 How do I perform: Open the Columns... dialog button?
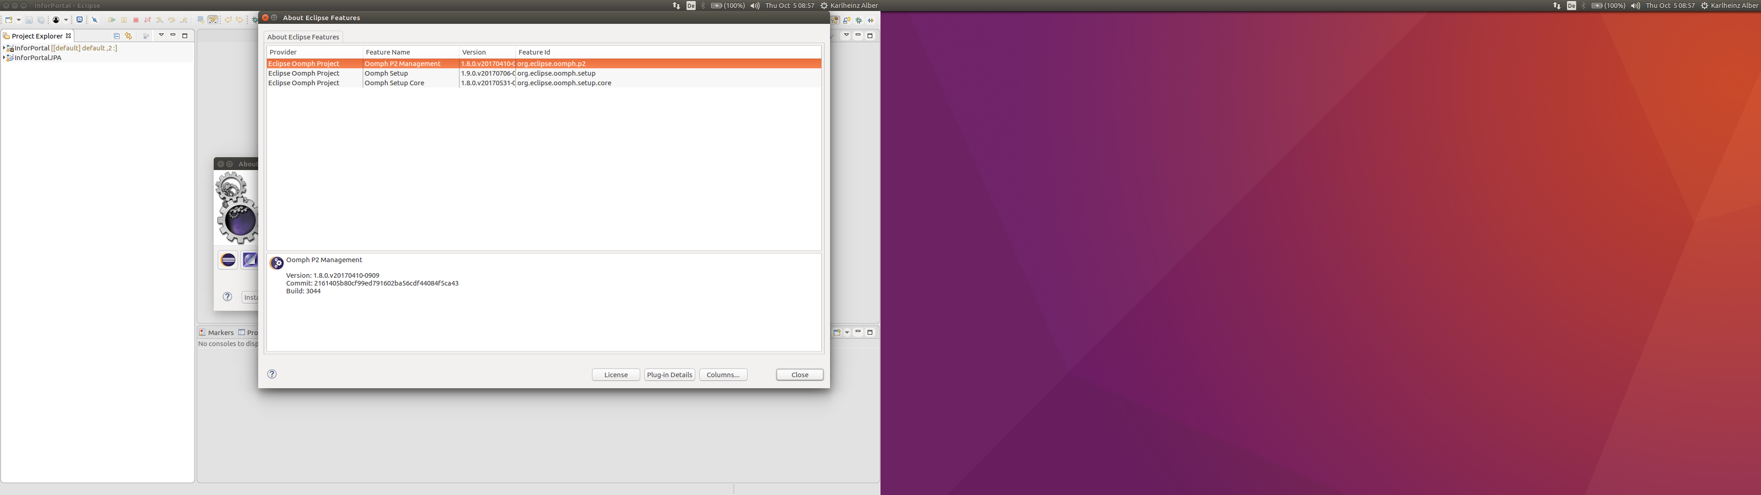[723, 374]
